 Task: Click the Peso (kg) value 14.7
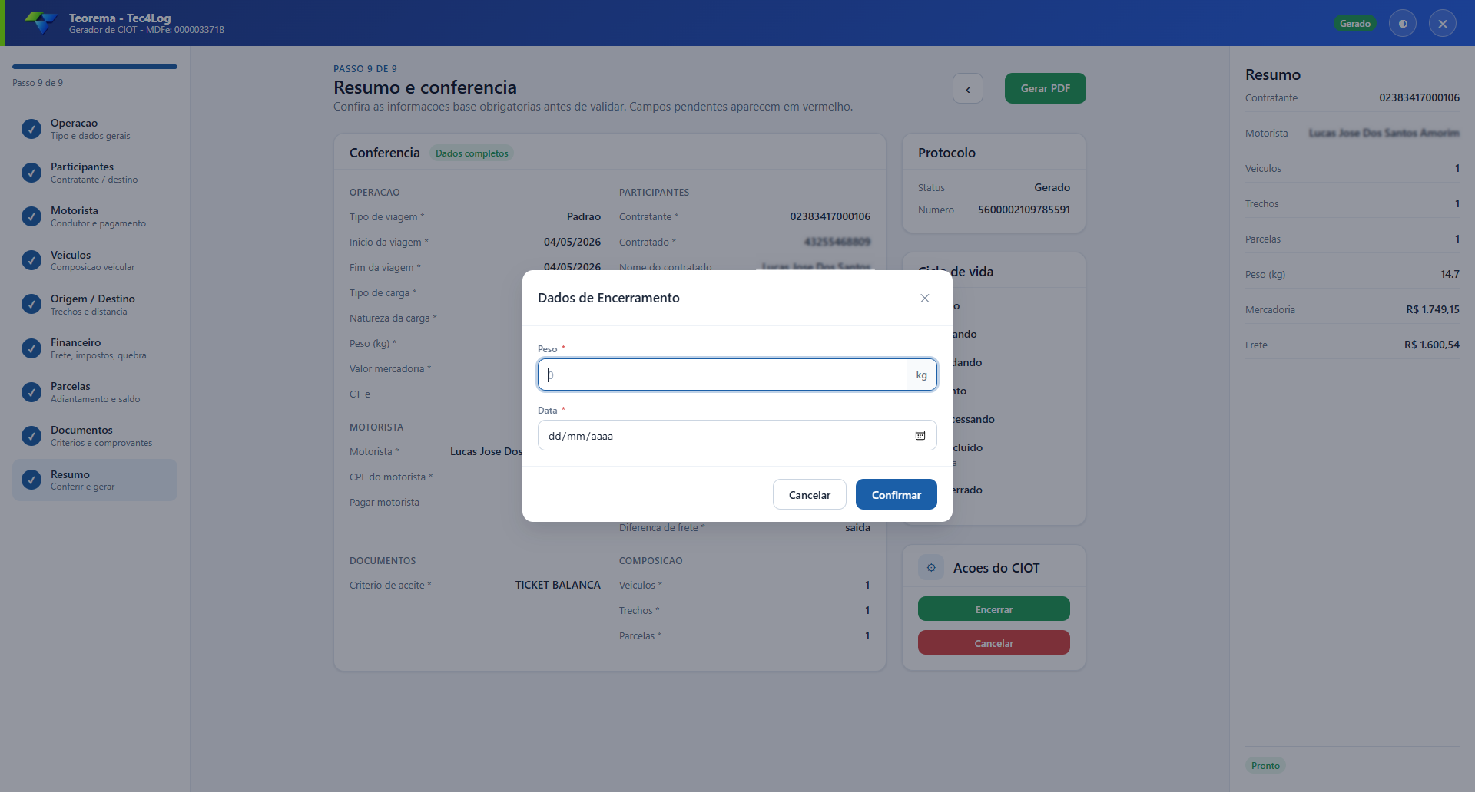[1450, 274]
